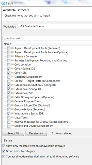Expand the Core / STS node
Screen dimensions: 92x165
[x=5, y=73]
